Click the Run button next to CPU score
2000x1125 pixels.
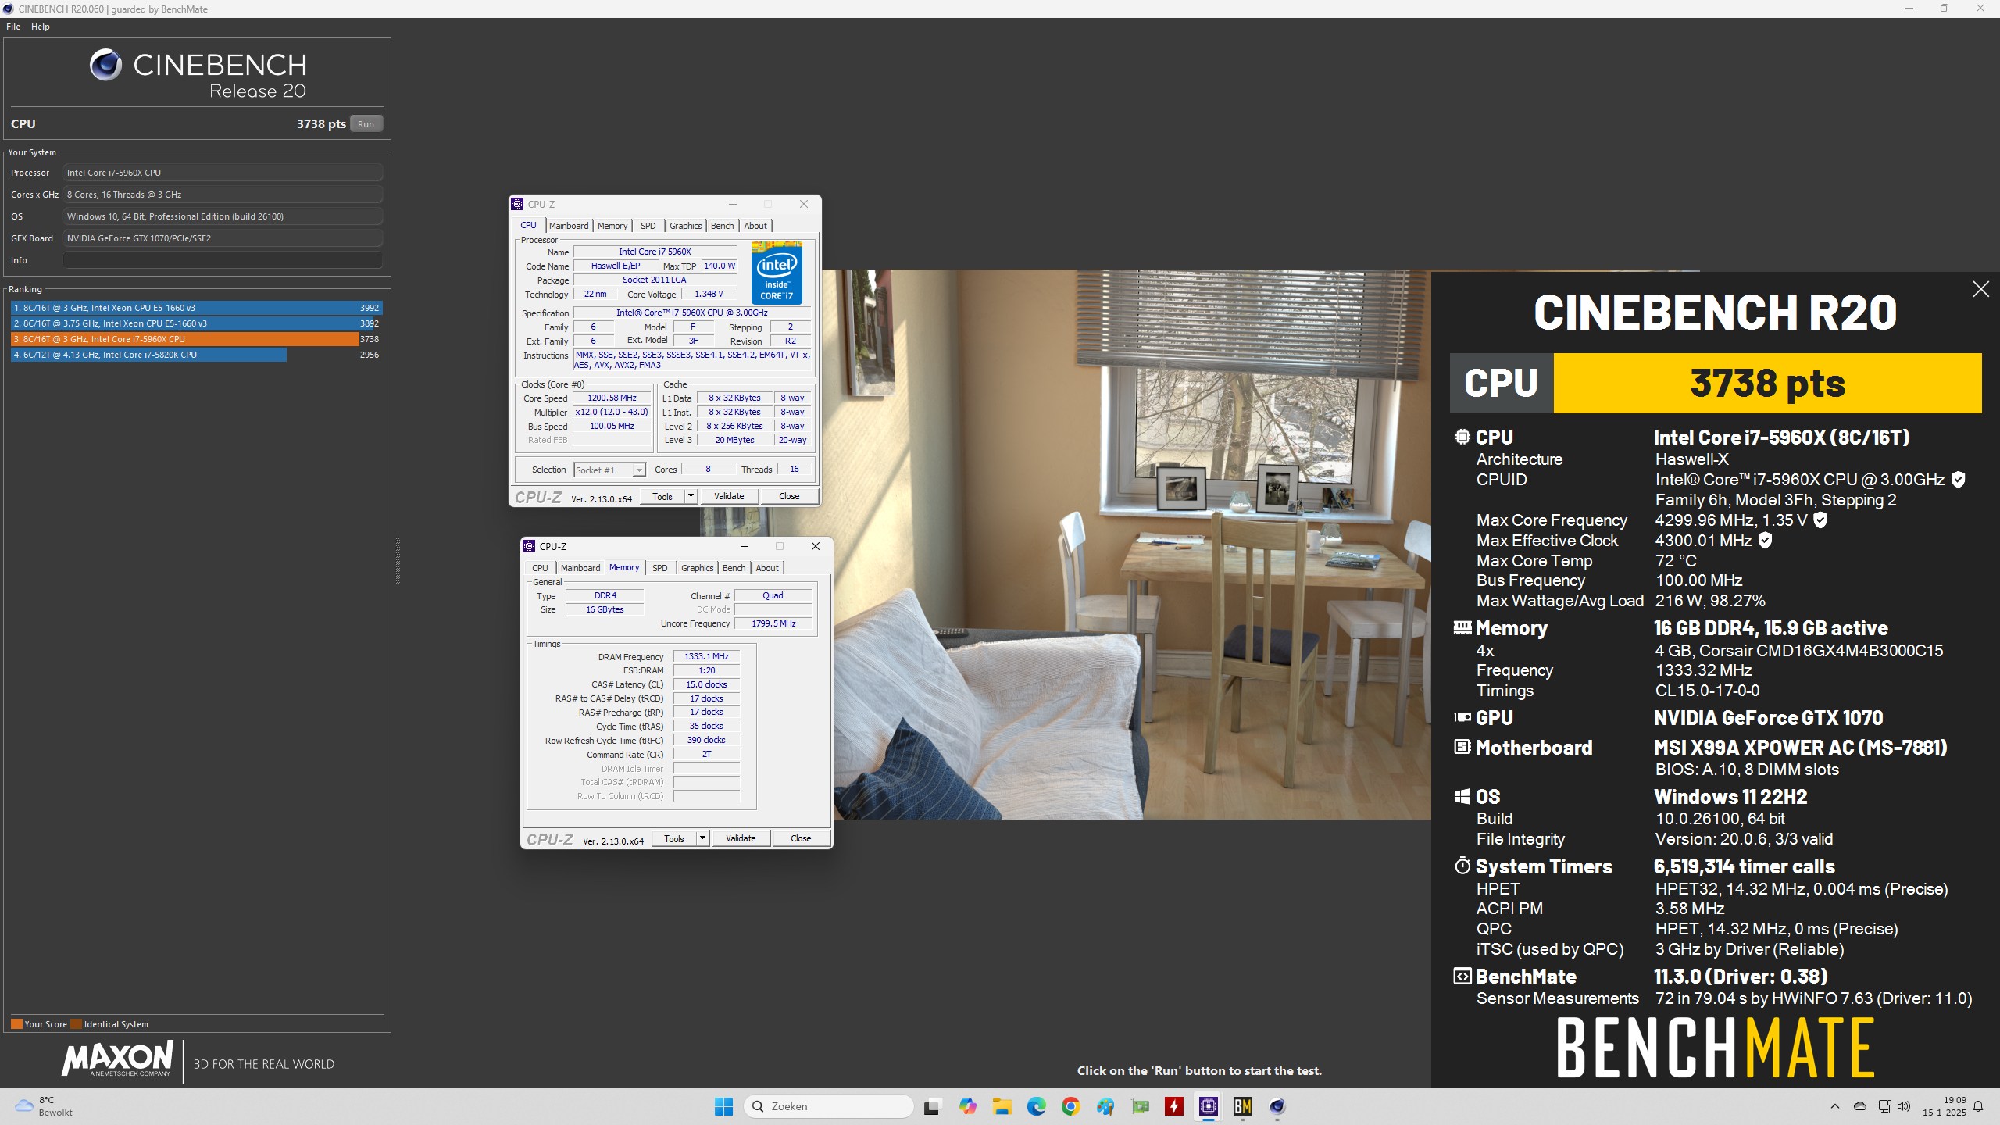(366, 123)
